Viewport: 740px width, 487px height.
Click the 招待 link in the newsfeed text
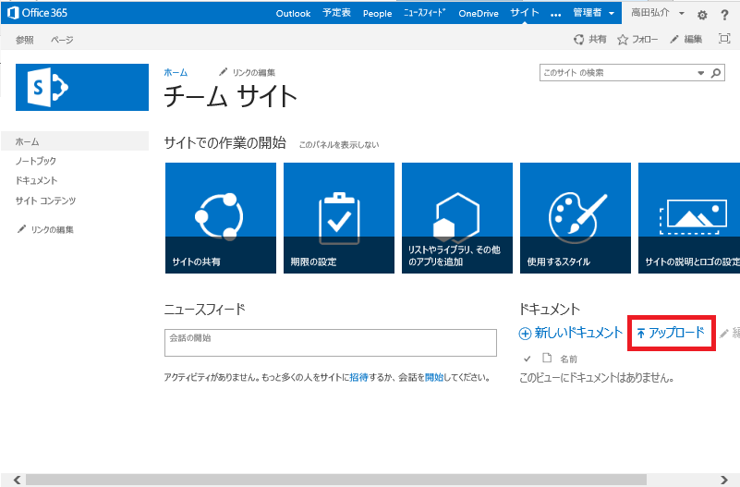coord(358,378)
